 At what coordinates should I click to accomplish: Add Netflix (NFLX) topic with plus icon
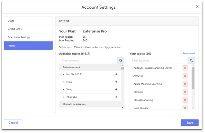[116, 74]
